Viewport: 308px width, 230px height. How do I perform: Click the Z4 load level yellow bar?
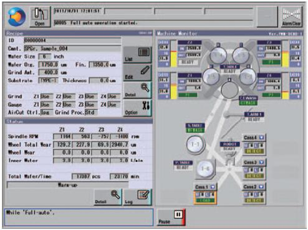(285, 96)
